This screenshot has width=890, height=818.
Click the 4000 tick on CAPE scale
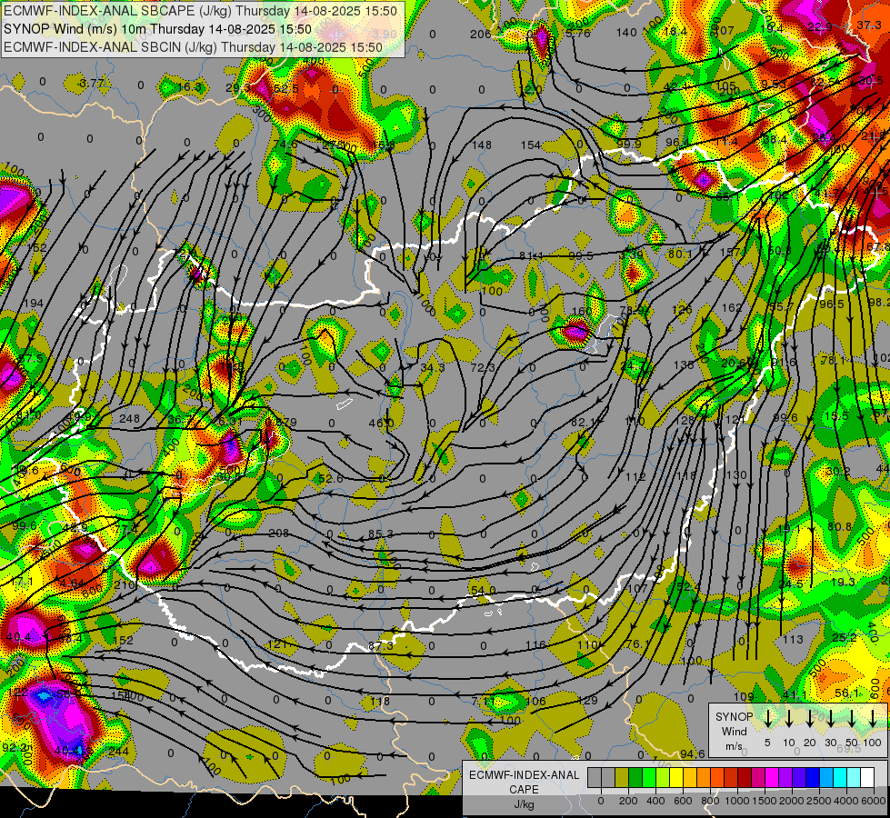(846, 801)
